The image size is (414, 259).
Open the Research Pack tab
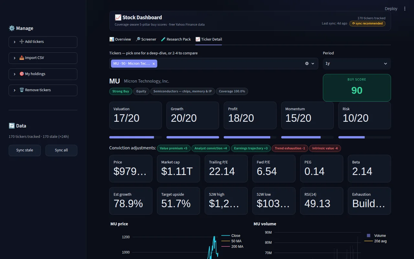pyautogui.click(x=176, y=39)
